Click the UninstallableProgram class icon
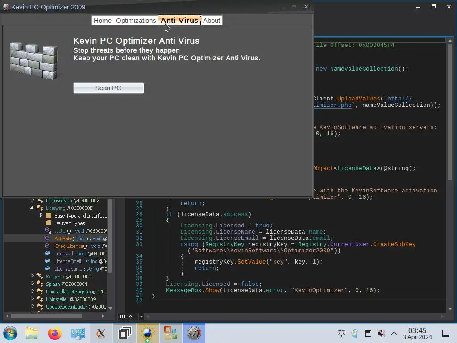Image resolution: width=457 pixels, height=343 pixels. pyautogui.click(x=40, y=291)
